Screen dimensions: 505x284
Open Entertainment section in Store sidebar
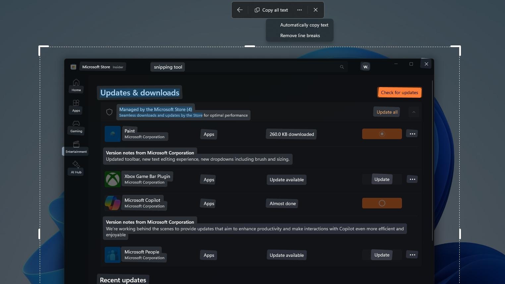(x=76, y=147)
